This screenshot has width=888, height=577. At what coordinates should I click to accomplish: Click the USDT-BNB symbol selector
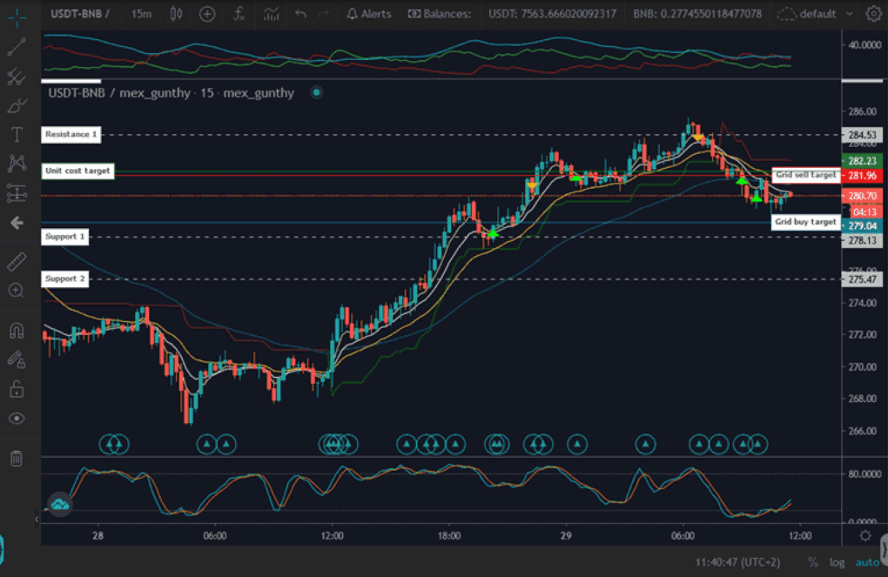(79, 14)
